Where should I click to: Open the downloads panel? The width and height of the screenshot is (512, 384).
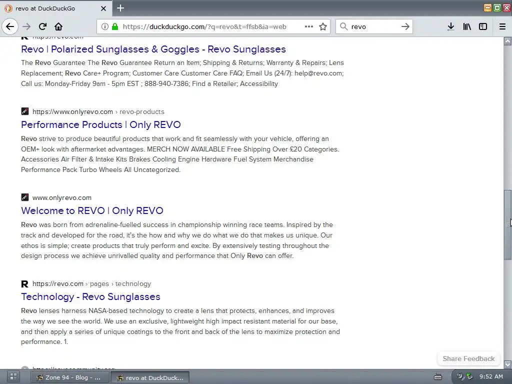pos(450,26)
